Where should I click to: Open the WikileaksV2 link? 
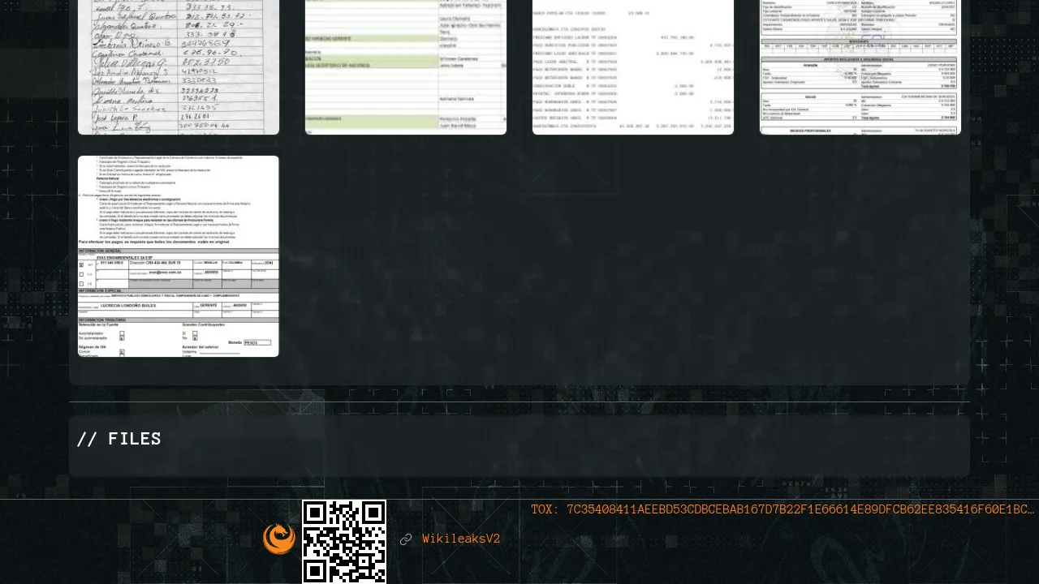coord(460,539)
